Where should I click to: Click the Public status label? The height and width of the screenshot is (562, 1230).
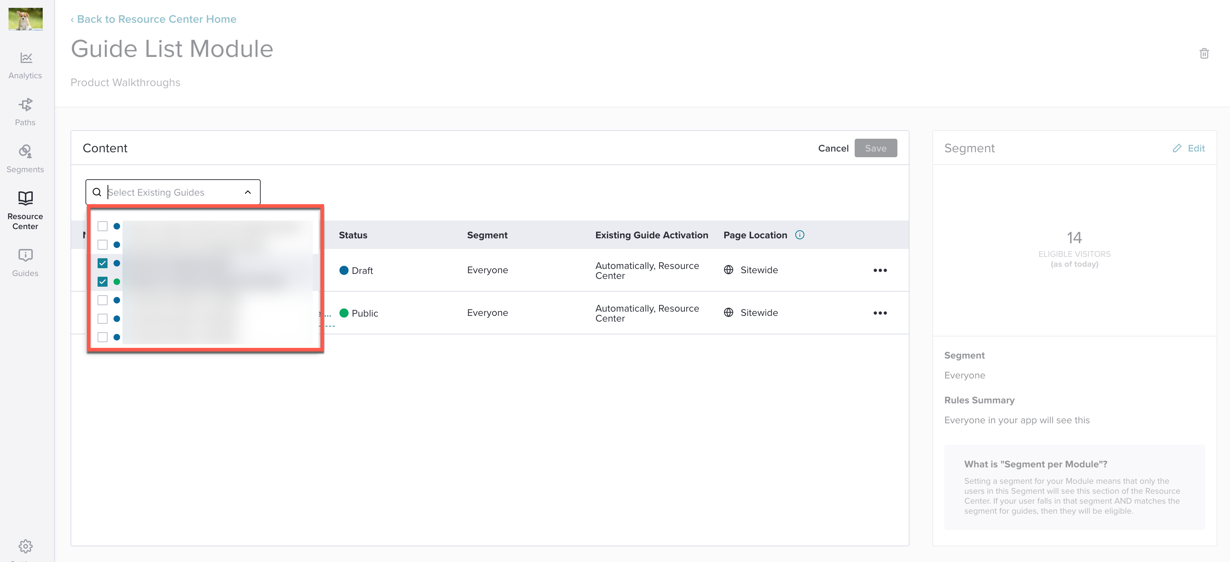pos(364,313)
